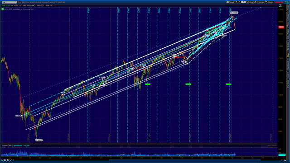The image size is (290, 163).
Task: Click the pan crosshair icon bottom left
Action: pyautogui.click(x=2, y=160)
